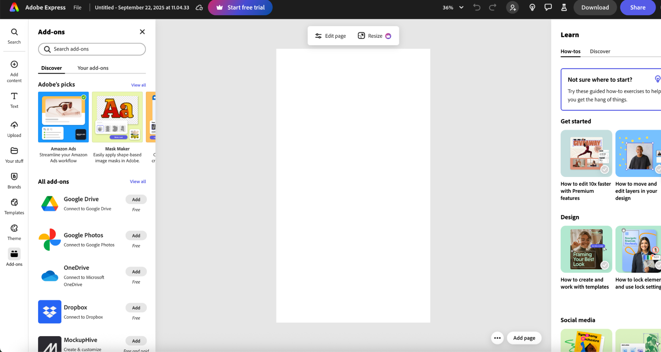Click the Google Drive add-on name

point(81,199)
